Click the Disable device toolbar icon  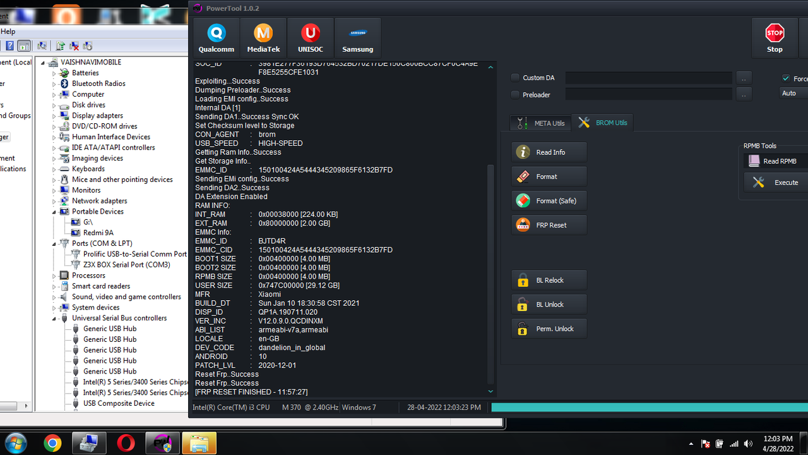point(88,45)
